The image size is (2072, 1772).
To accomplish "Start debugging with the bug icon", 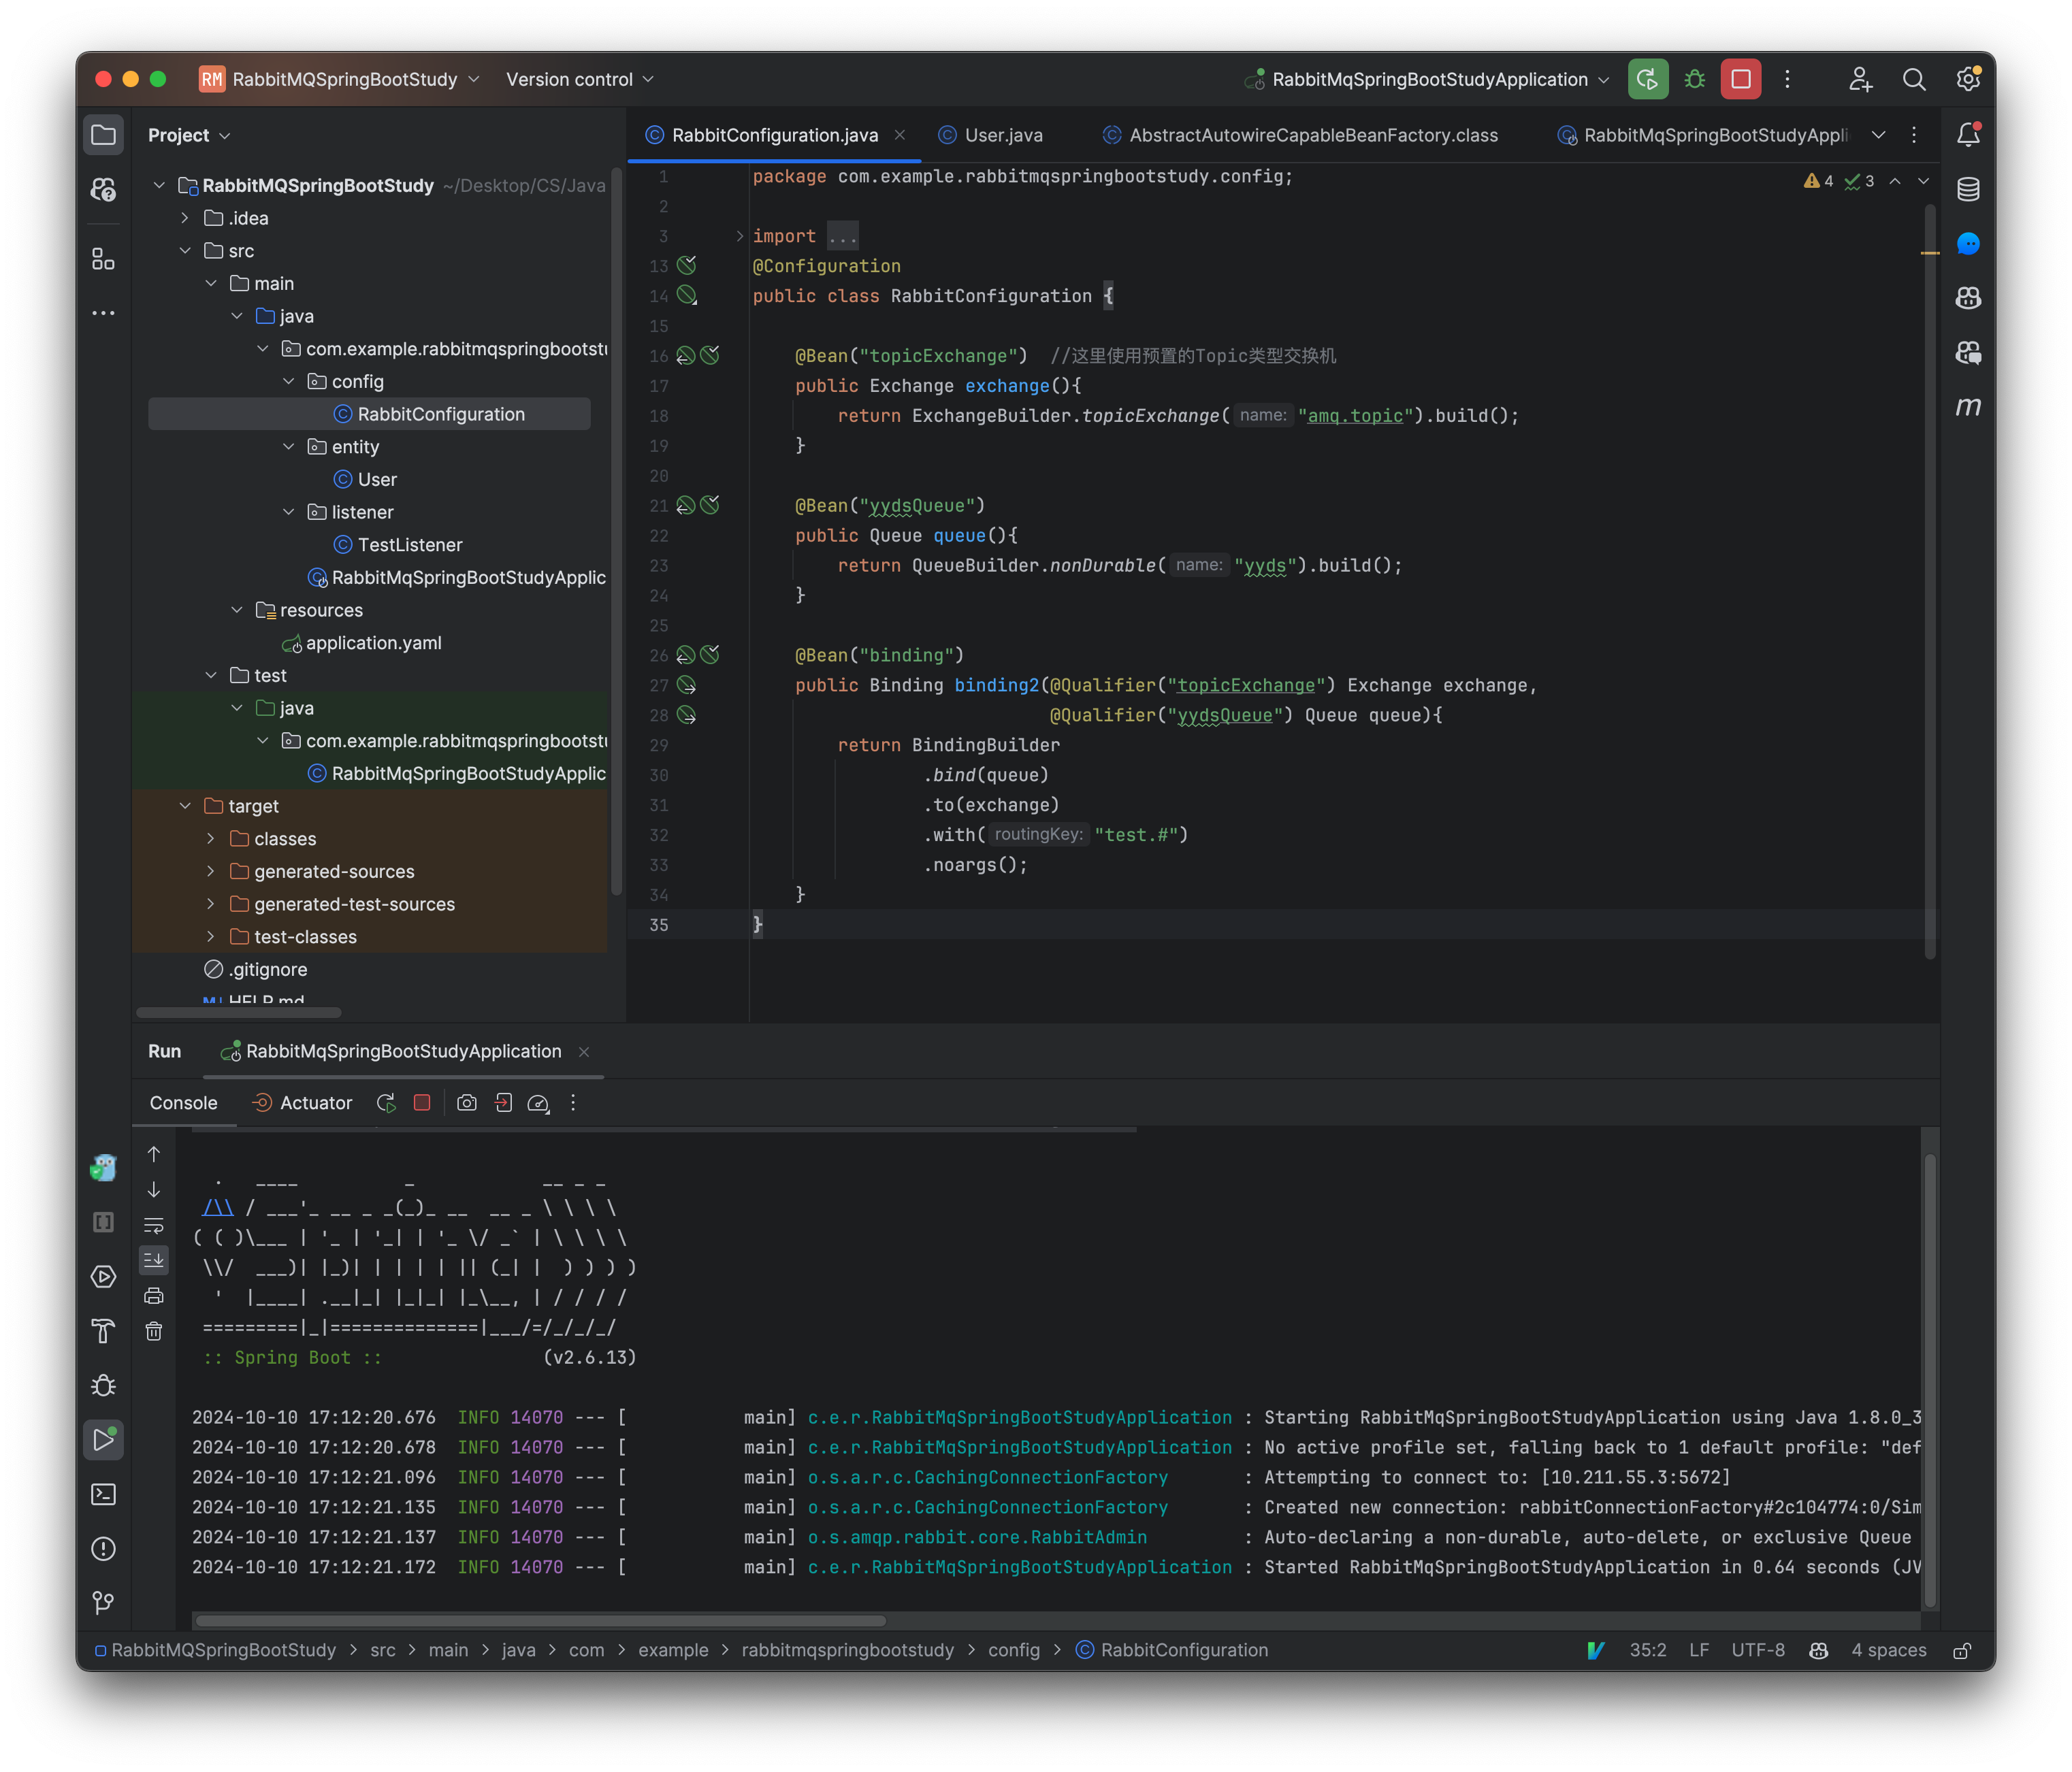I will pyautogui.click(x=1694, y=79).
